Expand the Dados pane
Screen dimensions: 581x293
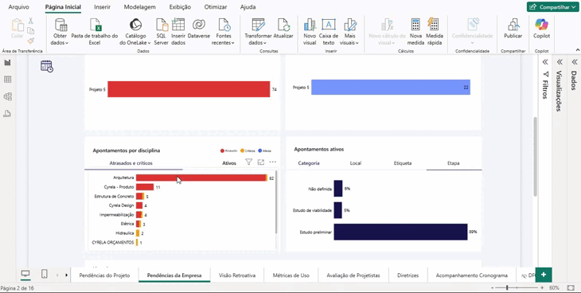[574, 62]
